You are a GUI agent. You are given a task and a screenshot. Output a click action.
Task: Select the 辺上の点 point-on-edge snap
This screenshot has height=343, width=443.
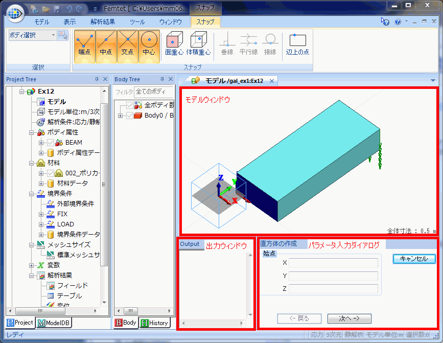click(x=297, y=43)
